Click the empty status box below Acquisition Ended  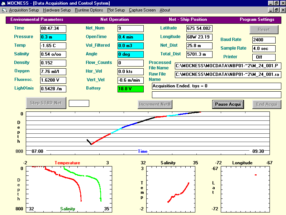(216, 95)
